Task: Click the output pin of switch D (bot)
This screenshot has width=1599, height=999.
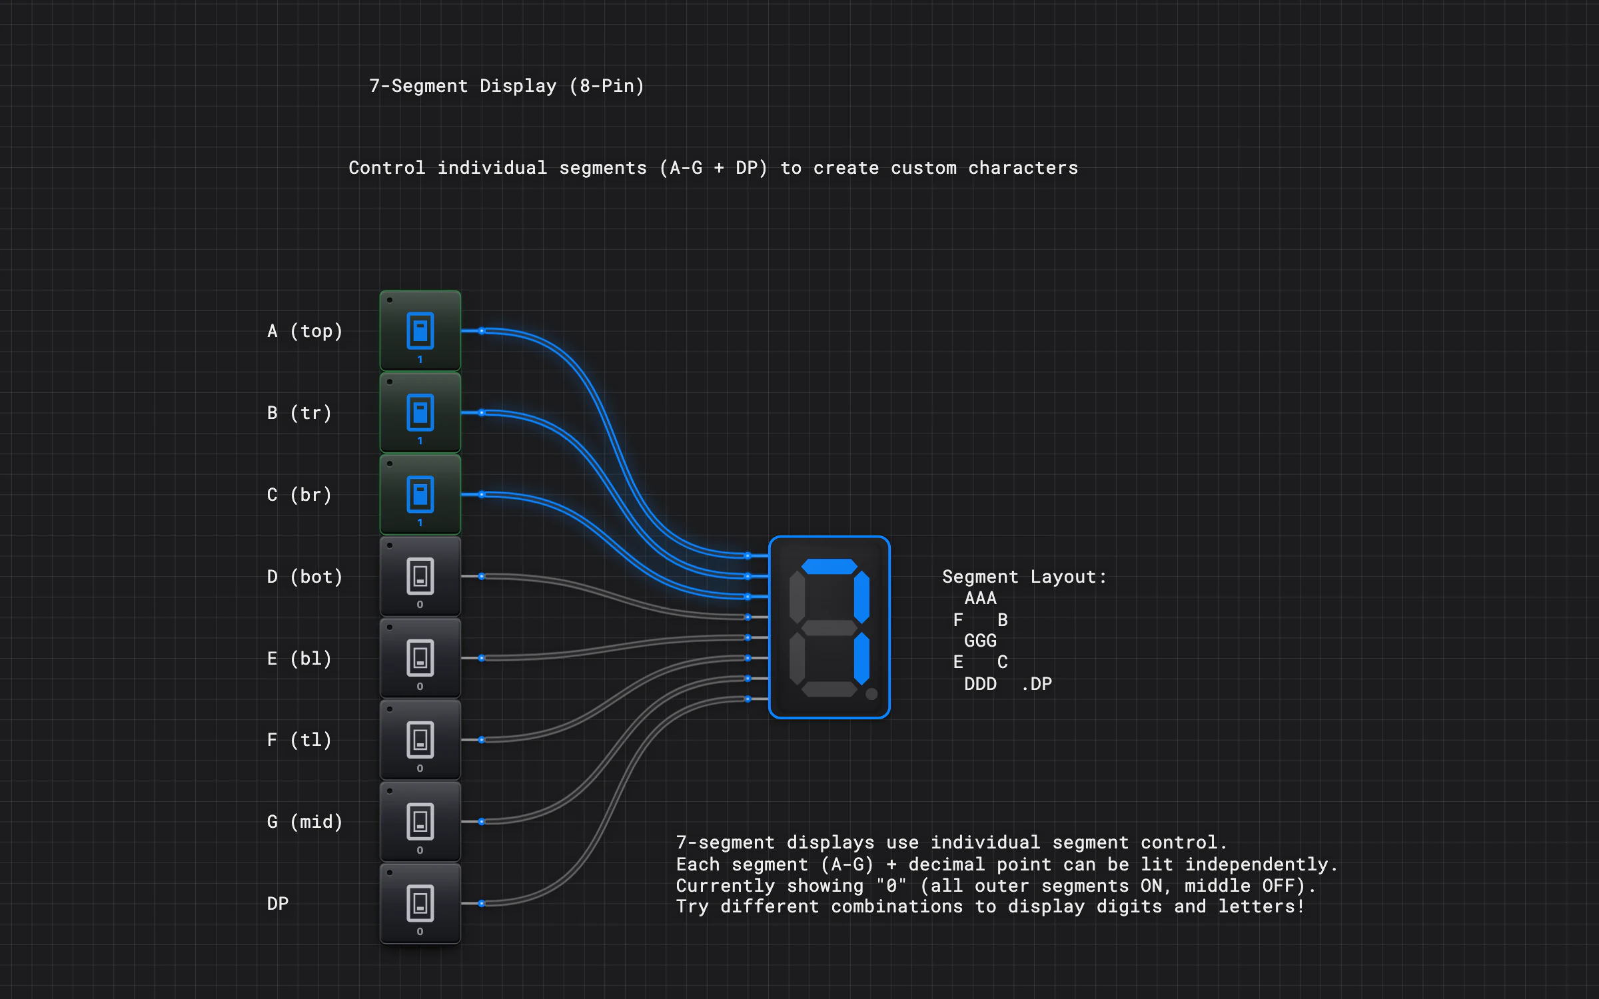Action: (x=482, y=577)
